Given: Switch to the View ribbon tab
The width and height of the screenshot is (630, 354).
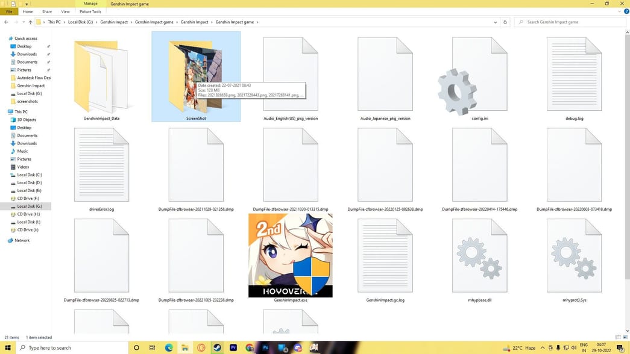Looking at the screenshot, I should coord(66,11).
